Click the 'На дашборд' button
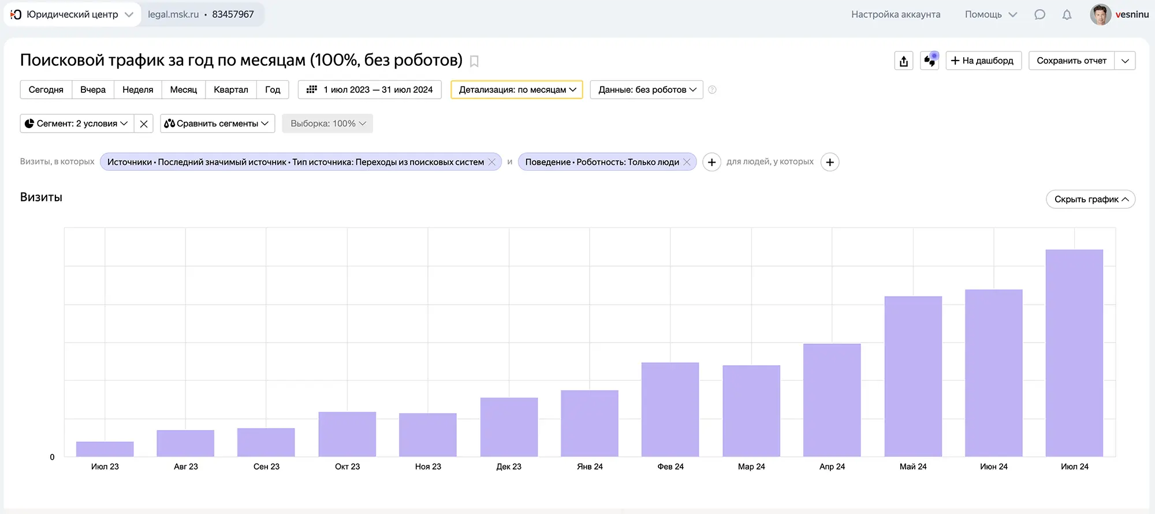The image size is (1155, 514). coord(983,61)
